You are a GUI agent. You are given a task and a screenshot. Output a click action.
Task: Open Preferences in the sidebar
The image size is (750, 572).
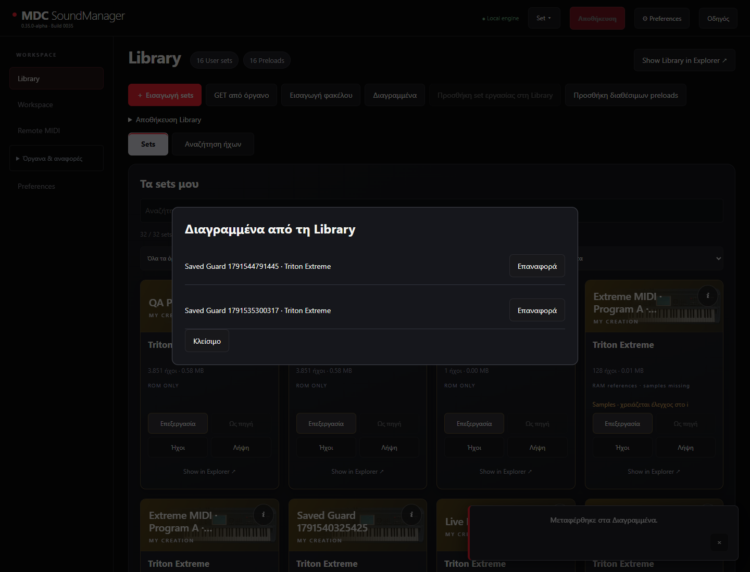(56, 186)
